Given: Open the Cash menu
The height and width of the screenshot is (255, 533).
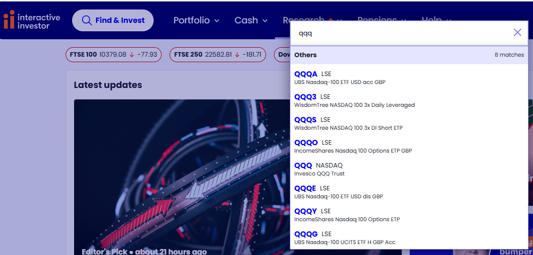Looking at the screenshot, I should [x=251, y=20].
